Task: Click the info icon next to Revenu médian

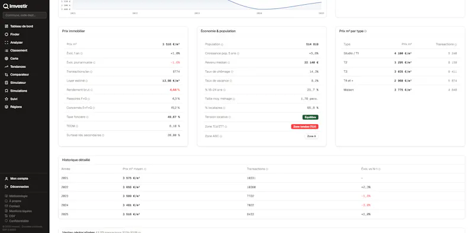Action: 229,63
